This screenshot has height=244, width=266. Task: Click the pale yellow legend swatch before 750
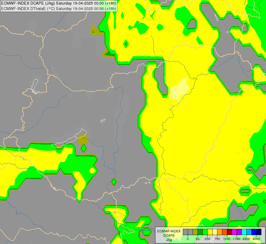[x=215, y=232]
